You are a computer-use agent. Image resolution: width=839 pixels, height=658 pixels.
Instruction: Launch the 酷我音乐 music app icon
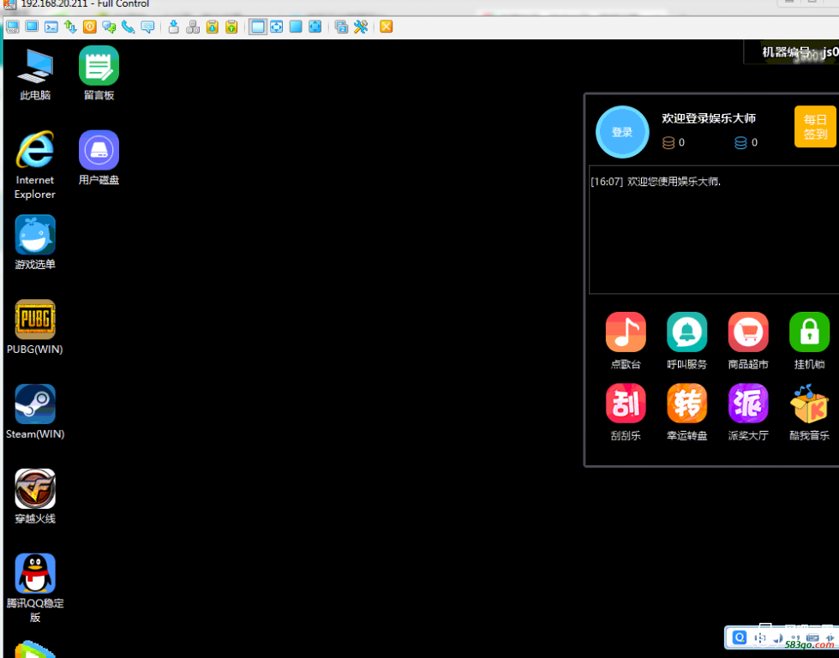click(809, 404)
